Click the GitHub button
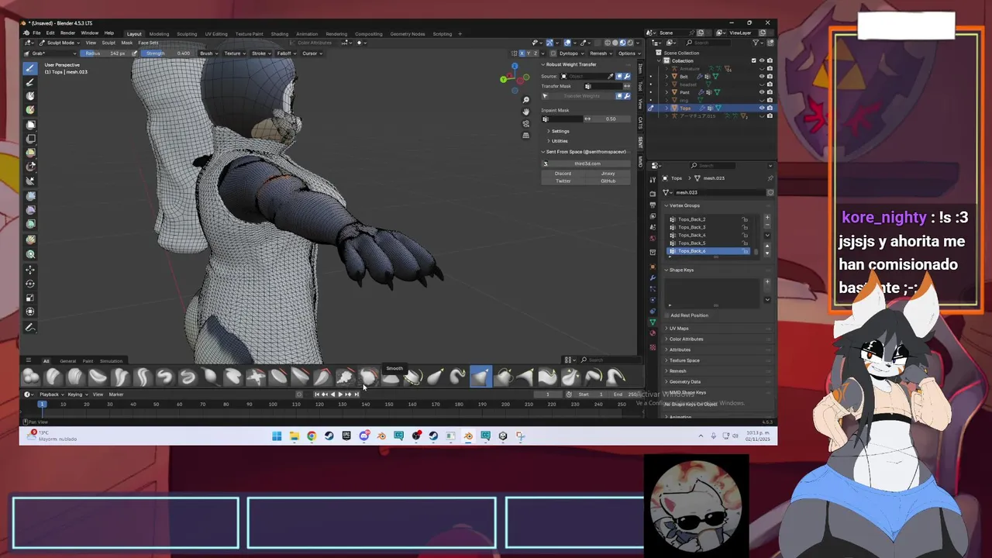The height and width of the screenshot is (558, 992). 608,181
